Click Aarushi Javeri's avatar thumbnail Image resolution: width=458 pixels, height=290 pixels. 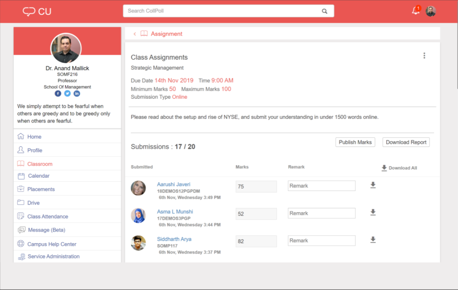(138, 188)
